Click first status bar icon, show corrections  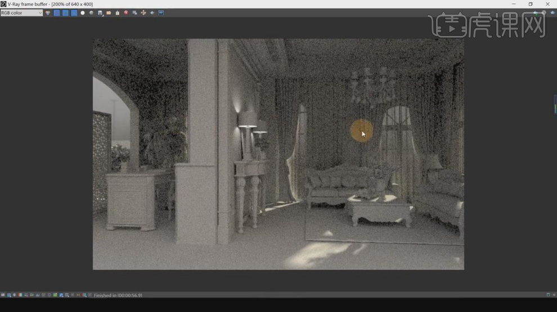3,295
